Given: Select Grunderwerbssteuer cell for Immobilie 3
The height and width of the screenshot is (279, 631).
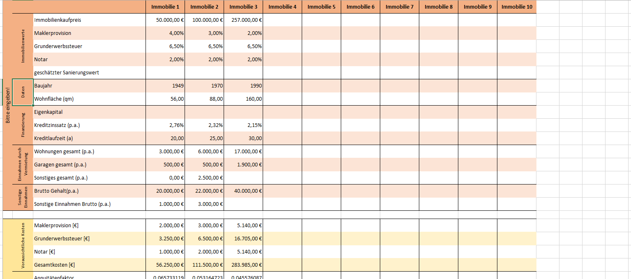Looking at the screenshot, I should (243, 46).
